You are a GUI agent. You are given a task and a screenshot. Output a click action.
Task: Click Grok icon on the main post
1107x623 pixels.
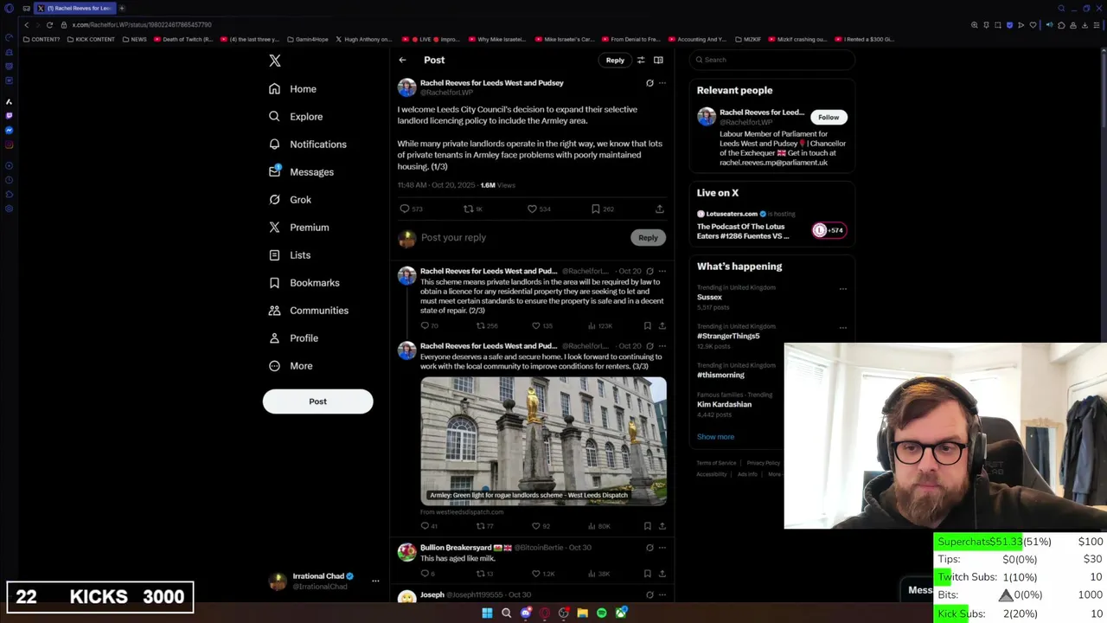649,83
